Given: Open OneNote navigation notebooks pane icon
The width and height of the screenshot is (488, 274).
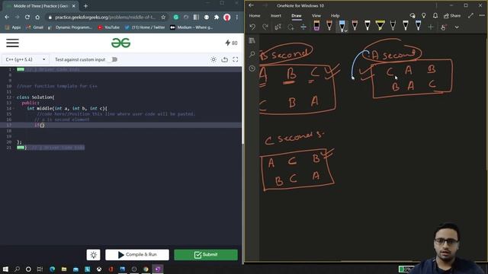Looking at the screenshot, I should 252,40.
